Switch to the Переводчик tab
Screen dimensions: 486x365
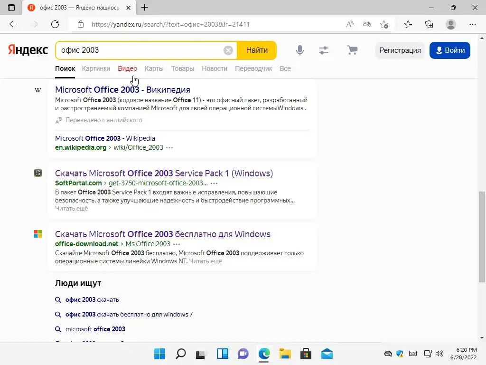pyautogui.click(x=253, y=68)
